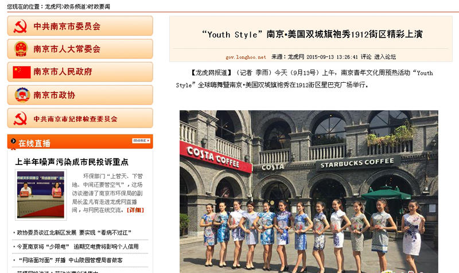Open the gov.longhoo.net source link

click(x=246, y=57)
